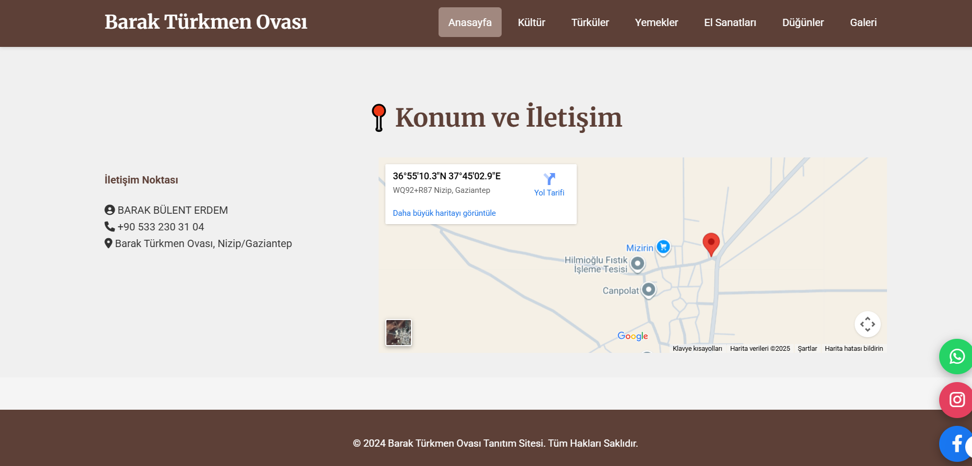The image size is (972, 466).
Task: Open the Galeri menu item
Action: (864, 22)
